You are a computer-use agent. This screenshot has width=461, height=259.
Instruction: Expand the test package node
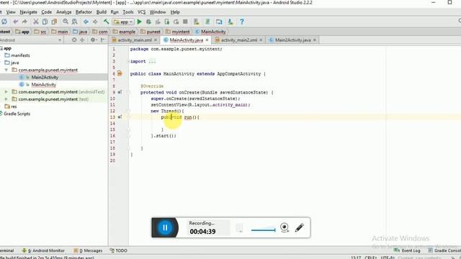pos(6,99)
